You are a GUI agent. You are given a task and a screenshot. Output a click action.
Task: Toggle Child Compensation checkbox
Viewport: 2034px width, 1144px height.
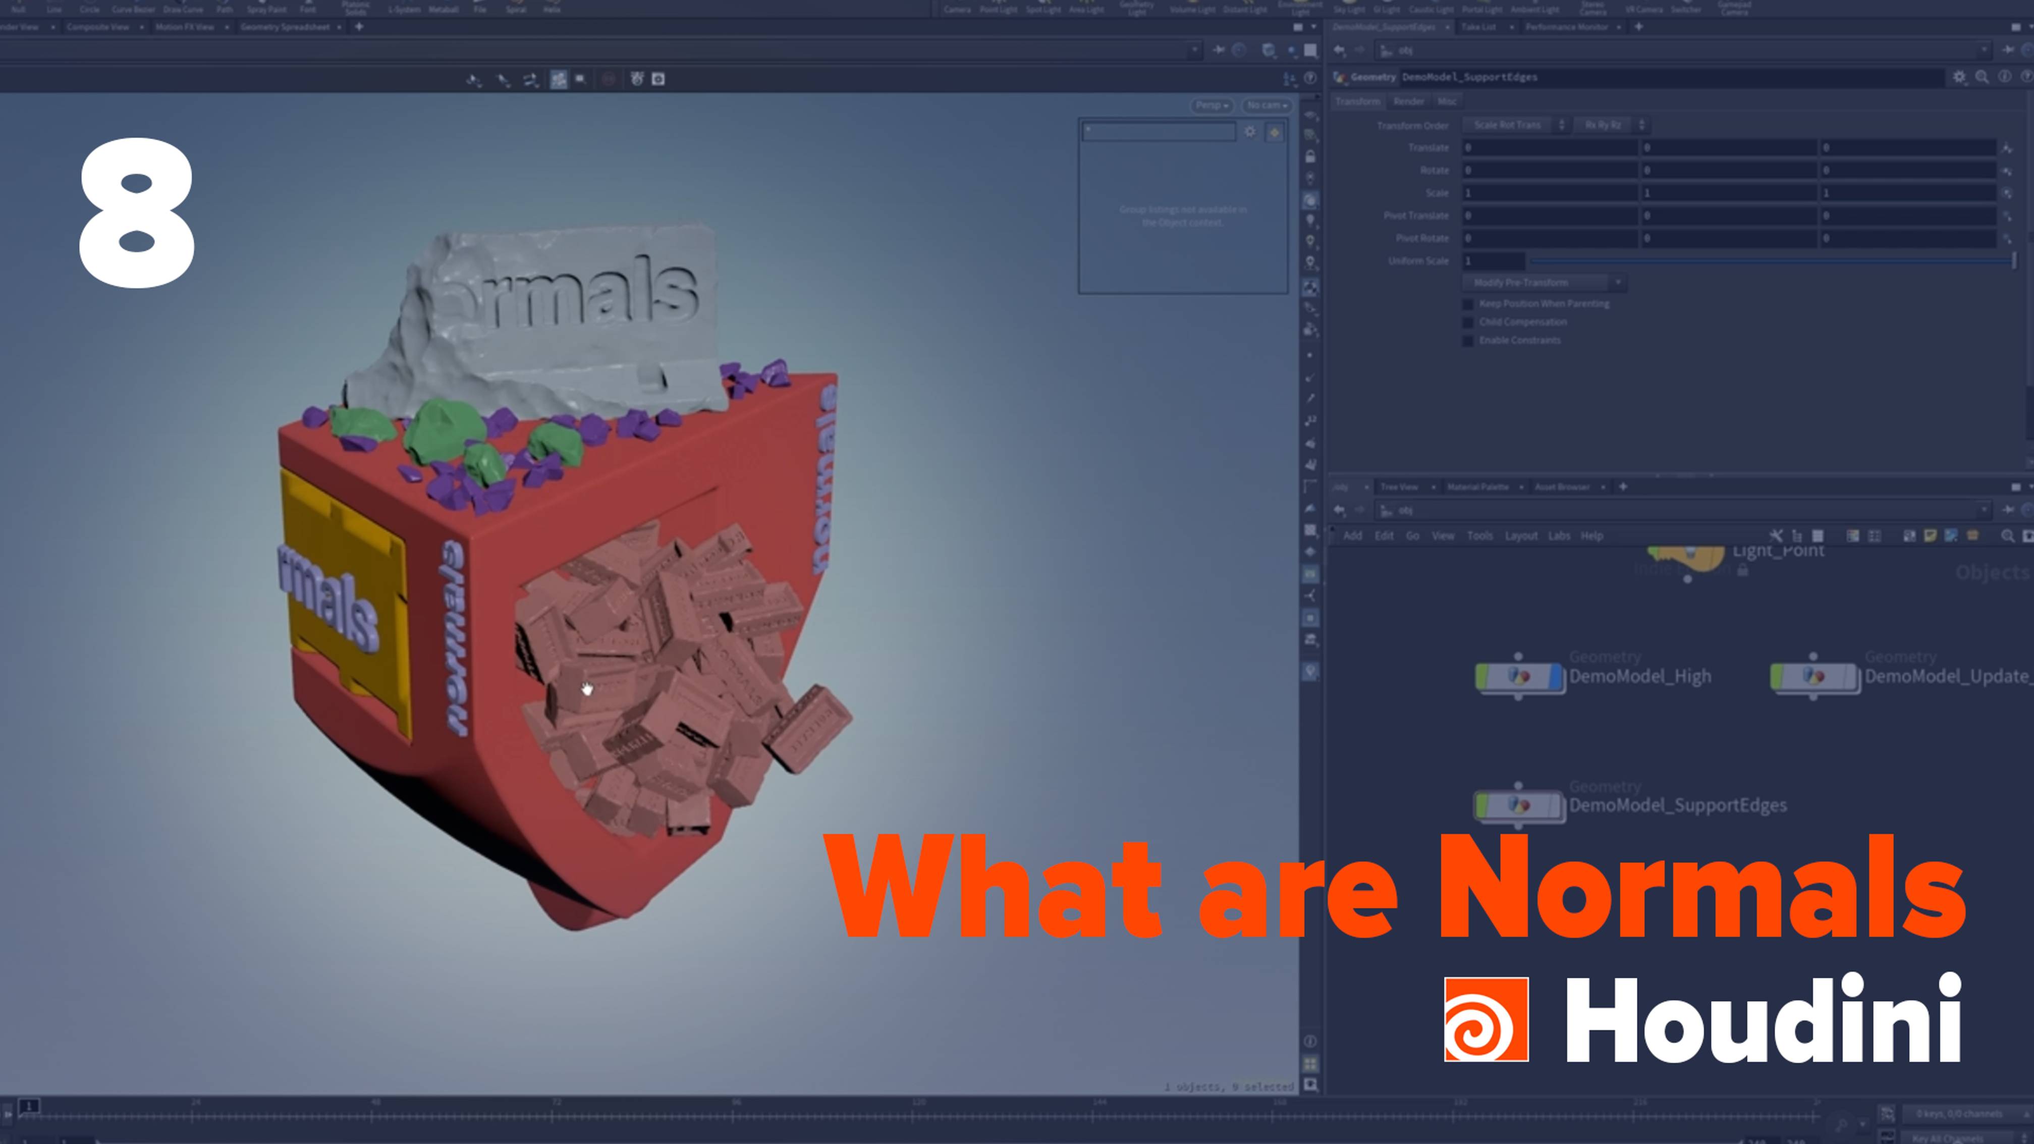pos(1468,322)
